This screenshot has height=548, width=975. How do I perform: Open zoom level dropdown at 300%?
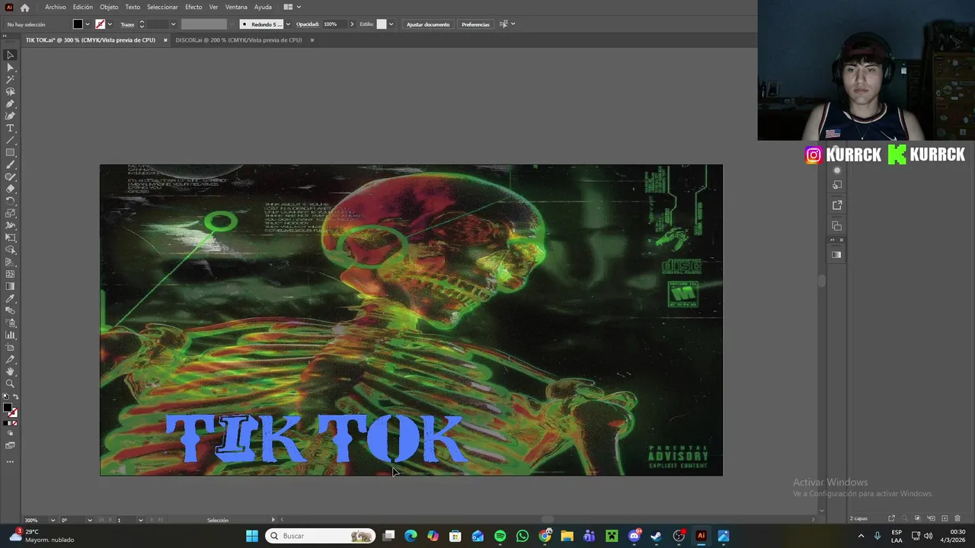tap(53, 520)
